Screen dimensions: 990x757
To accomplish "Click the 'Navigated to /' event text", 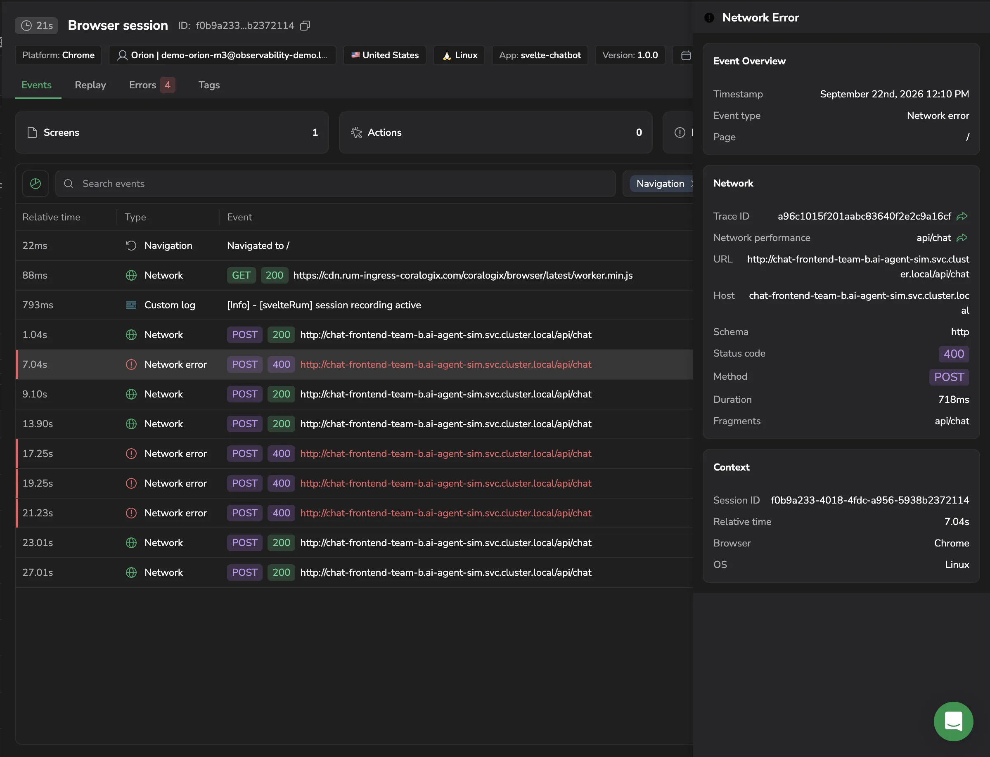I will (x=258, y=246).
